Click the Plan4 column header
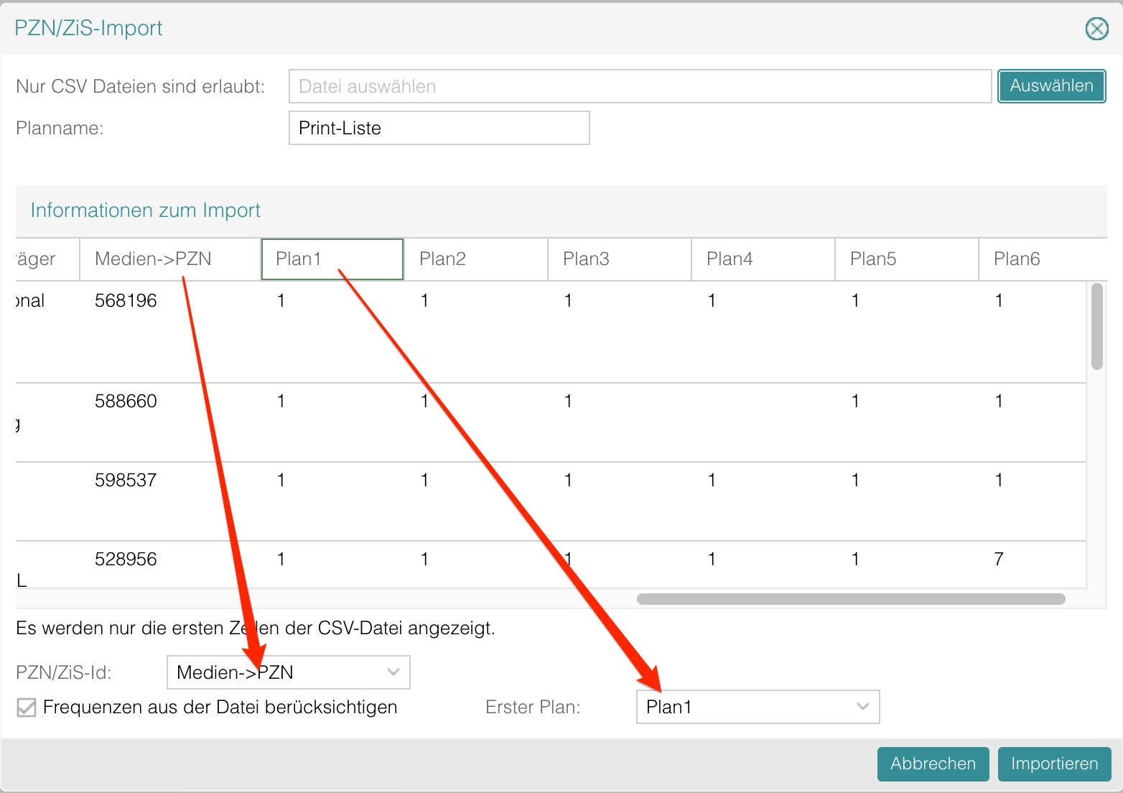This screenshot has width=1123, height=793. [763, 259]
